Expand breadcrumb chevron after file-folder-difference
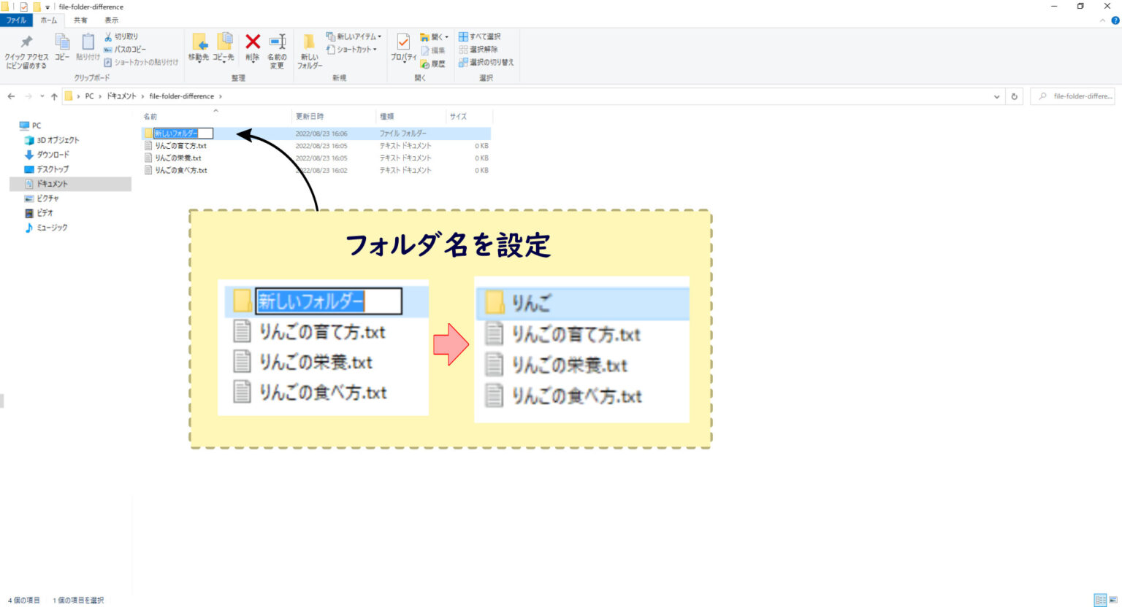Screen dimensions: 1122x607 point(221,96)
